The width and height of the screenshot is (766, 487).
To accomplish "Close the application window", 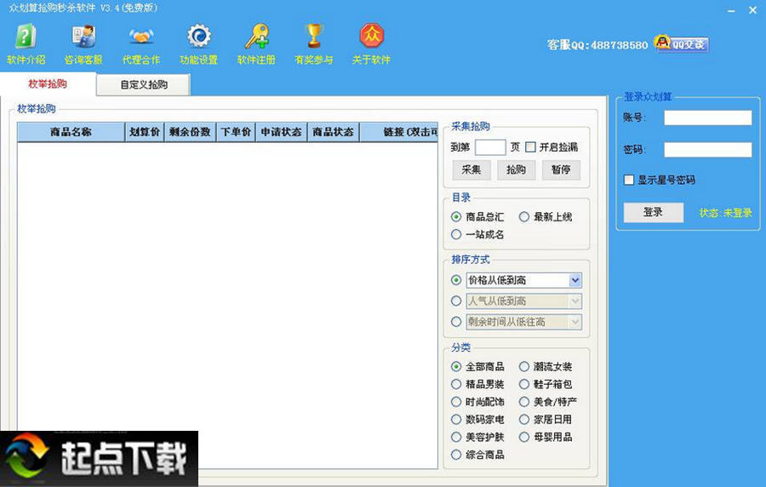I will [753, 10].
